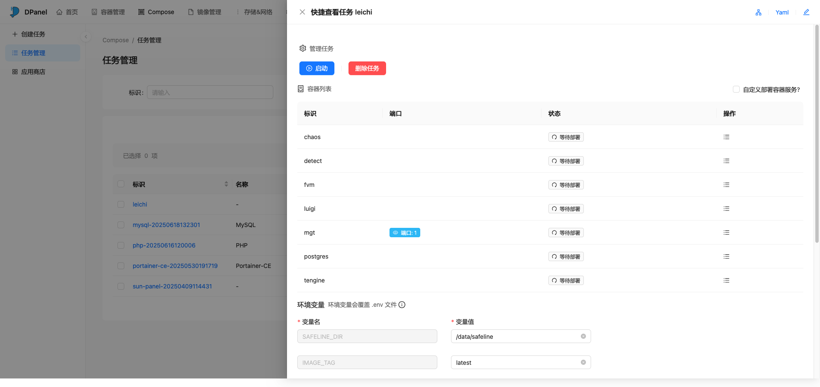Select the leichi row checkbox
Screen dimensions: 820x387
pyautogui.click(x=121, y=204)
